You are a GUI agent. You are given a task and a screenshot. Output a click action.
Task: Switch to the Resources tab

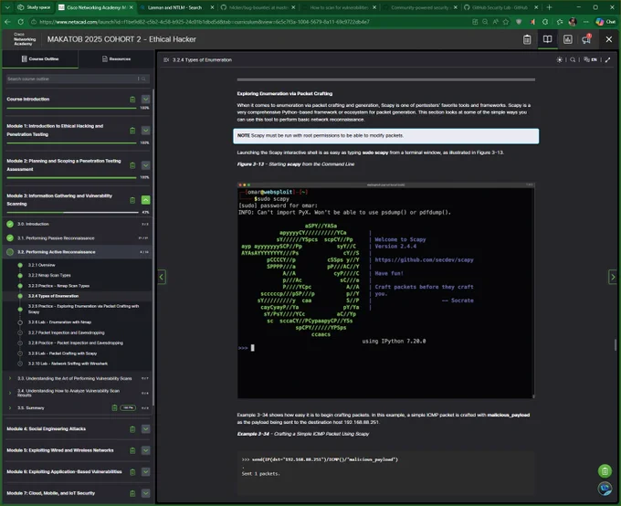[x=117, y=59]
